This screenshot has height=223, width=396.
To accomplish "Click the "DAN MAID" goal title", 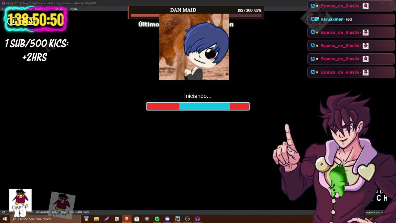I will click(183, 10).
